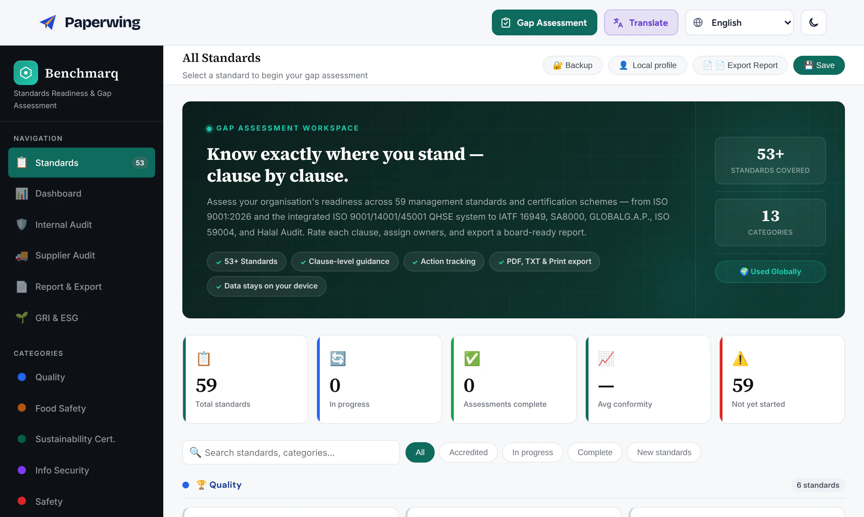Click the Quality section trophy heading

[219, 485]
